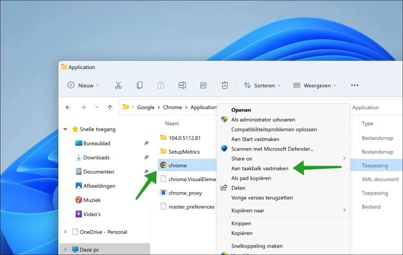Click the pin icon next to Bureaublad

click(146, 143)
